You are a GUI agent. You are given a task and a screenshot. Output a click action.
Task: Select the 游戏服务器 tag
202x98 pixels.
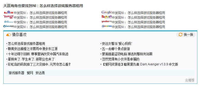click(x=16, y=73)
